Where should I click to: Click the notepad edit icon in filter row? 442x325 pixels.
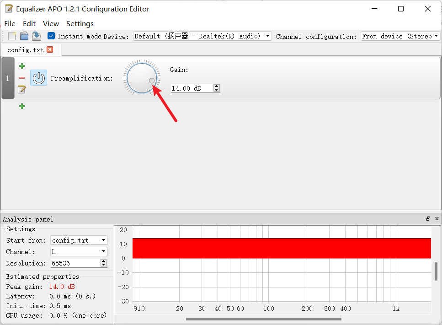click(22, 89)
